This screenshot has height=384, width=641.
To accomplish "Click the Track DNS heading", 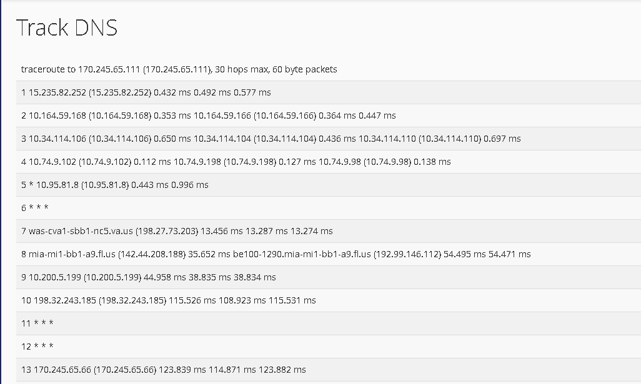I will [67, 27].
